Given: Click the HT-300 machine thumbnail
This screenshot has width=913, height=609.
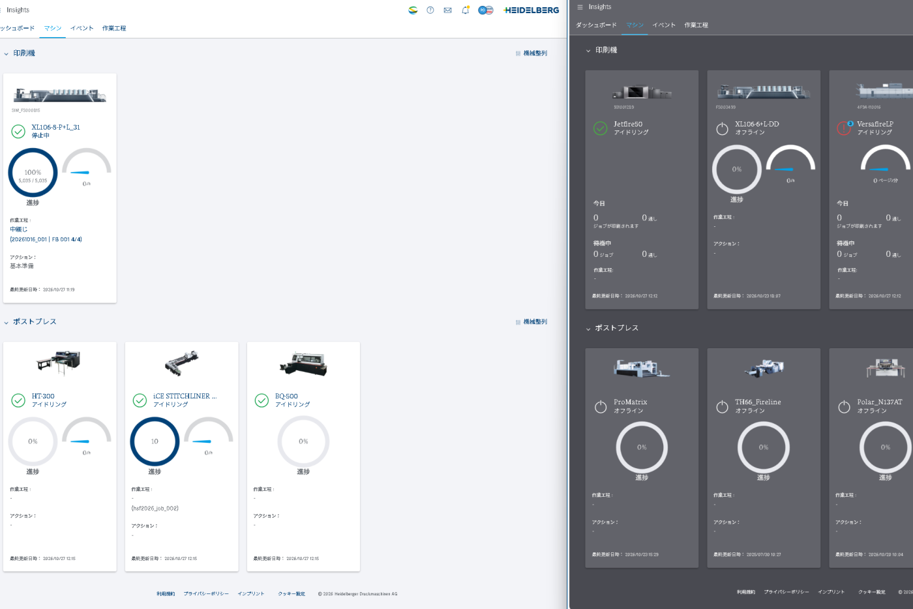Looking at the screenshot, I should coord(59,362).
